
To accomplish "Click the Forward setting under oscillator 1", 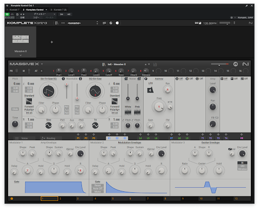I will tap(29, 107).
